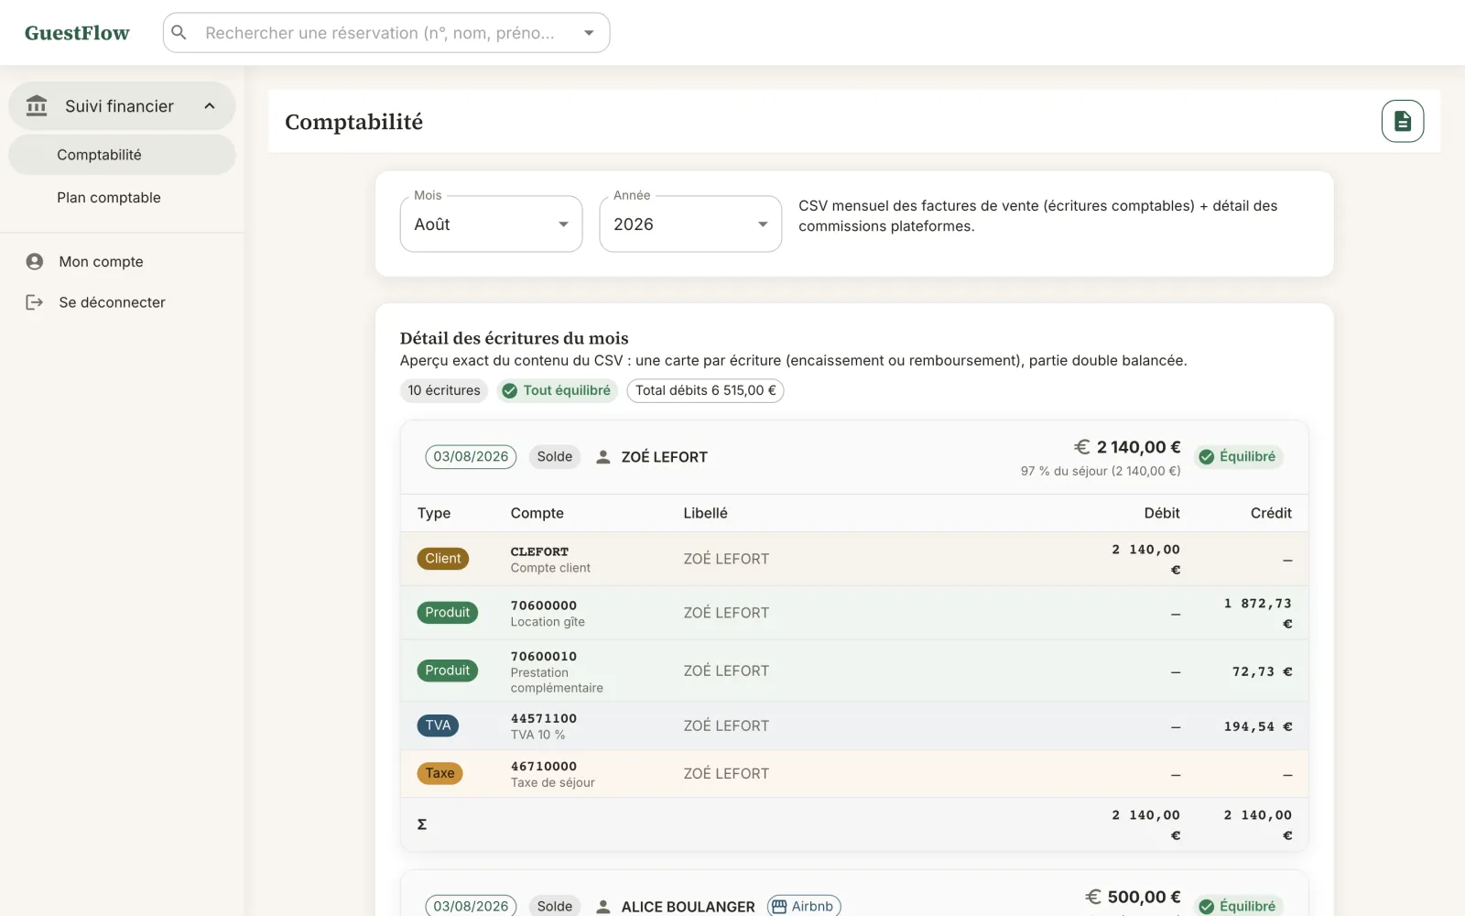This screenshot has height=916, width=1465.
Task: Click the bank icon beside Suivi financier
Action: tap(37, 106)
